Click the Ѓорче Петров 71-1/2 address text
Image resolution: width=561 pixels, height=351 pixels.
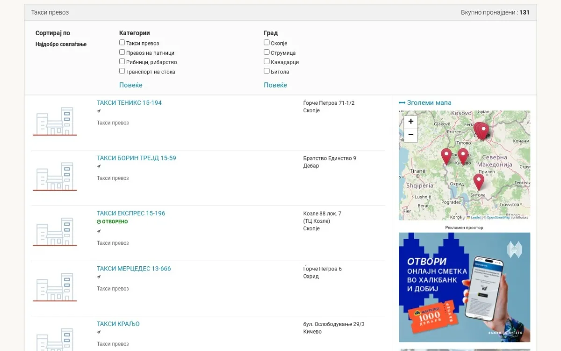[329, 103]
